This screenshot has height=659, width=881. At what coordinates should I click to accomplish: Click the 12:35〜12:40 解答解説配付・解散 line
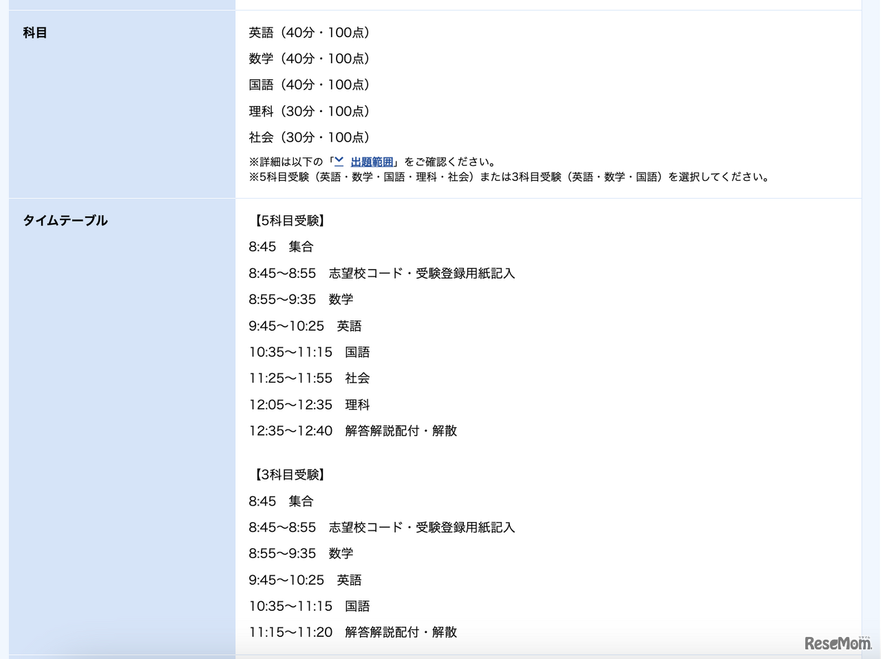coord(353,431)
